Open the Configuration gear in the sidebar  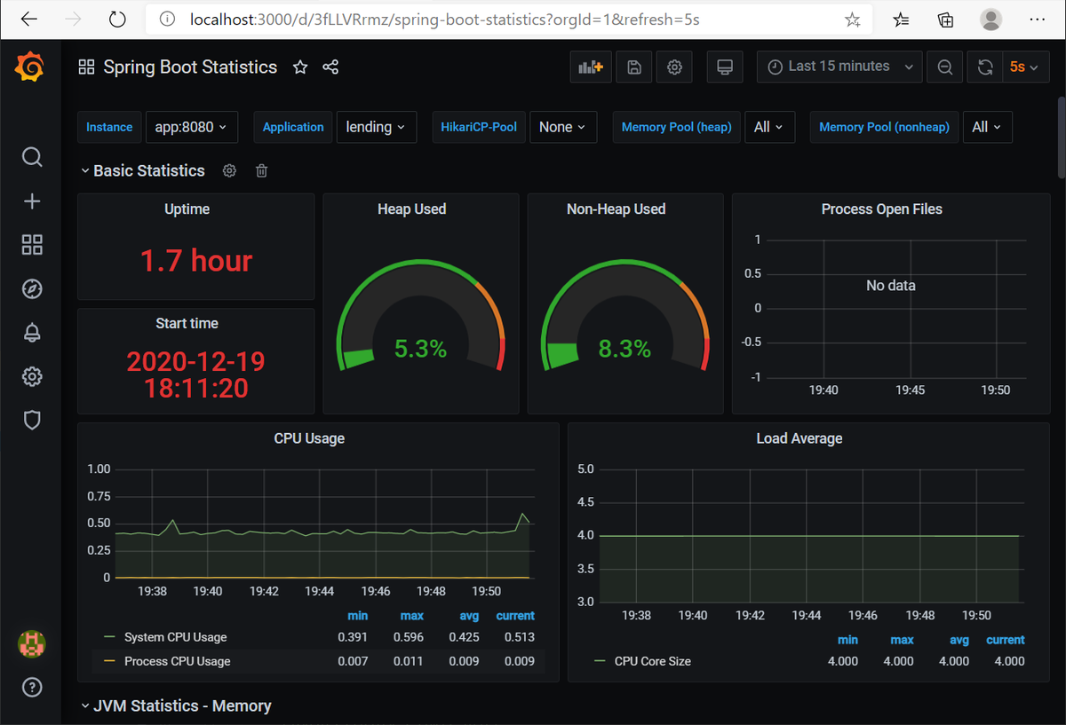click(x=32, y=377)
